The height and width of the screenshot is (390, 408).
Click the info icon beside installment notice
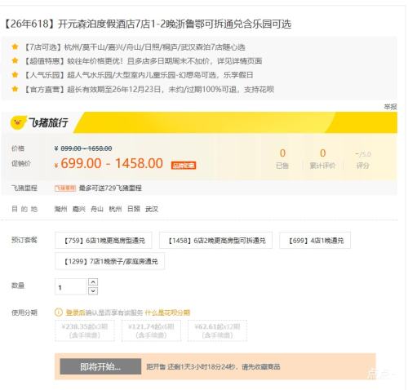59,312
